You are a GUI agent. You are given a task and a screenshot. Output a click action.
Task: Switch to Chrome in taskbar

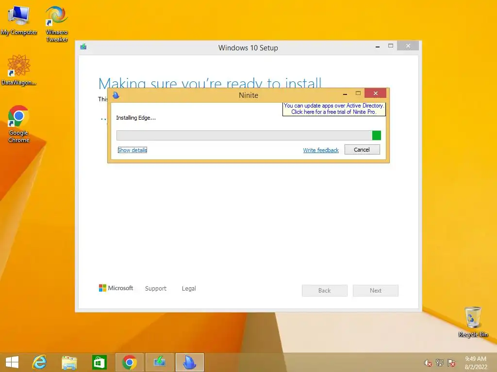click(x=129, y=362)
